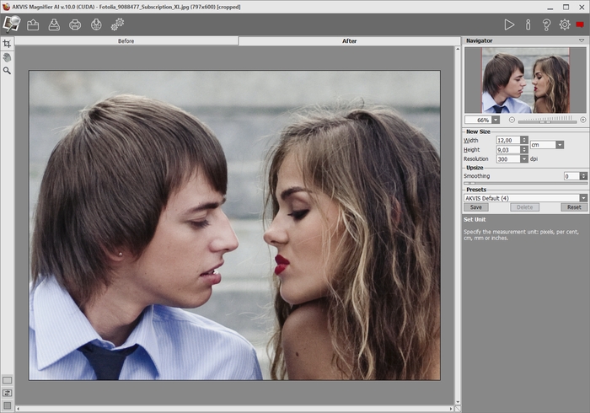The width and height of the screenshot is (590, 413).
Task: Collapse the Navigator panel arrow
Action: (582, 40)
